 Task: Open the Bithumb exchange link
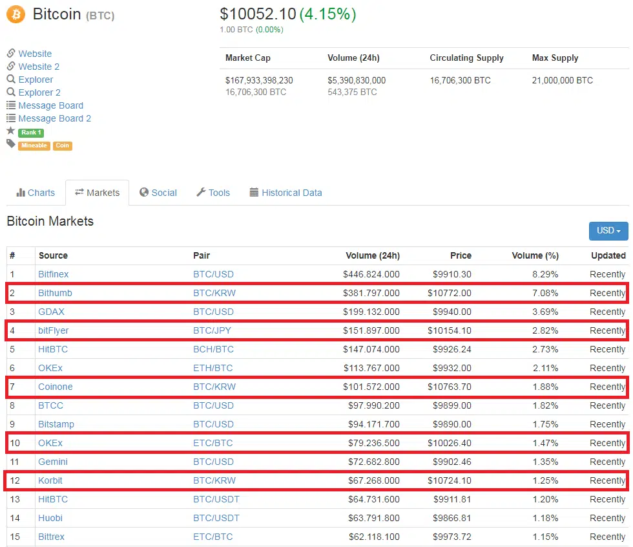(x=55, y=293)
